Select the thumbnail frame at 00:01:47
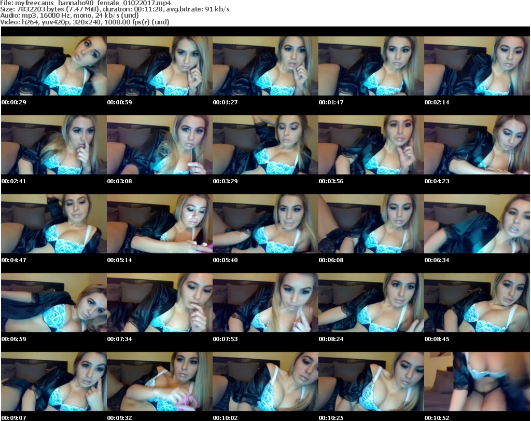Viewport: 531px width, 421px height. 371,66
